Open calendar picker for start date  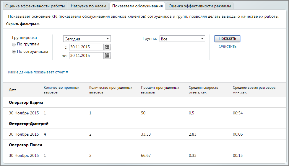coord(107,47)
